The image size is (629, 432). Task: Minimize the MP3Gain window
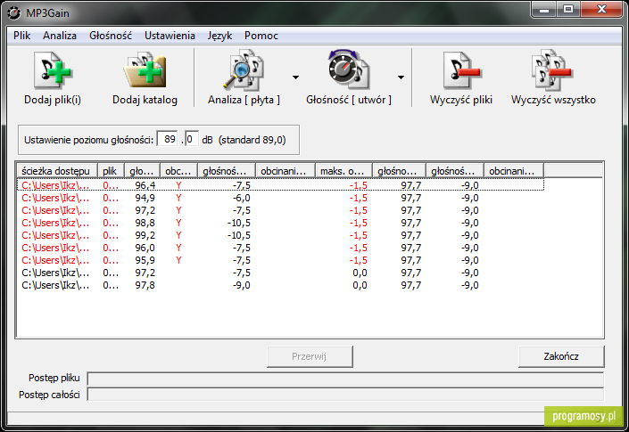[544, 10]
